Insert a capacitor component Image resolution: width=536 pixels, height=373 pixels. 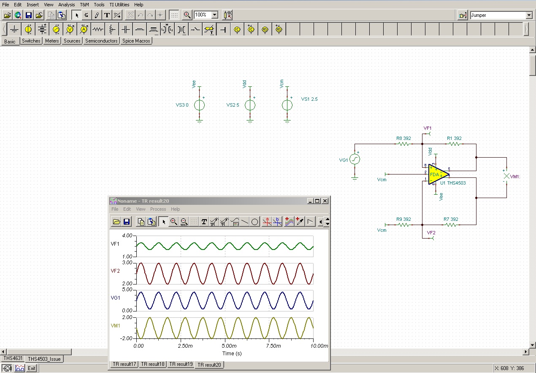coord(126,30)
